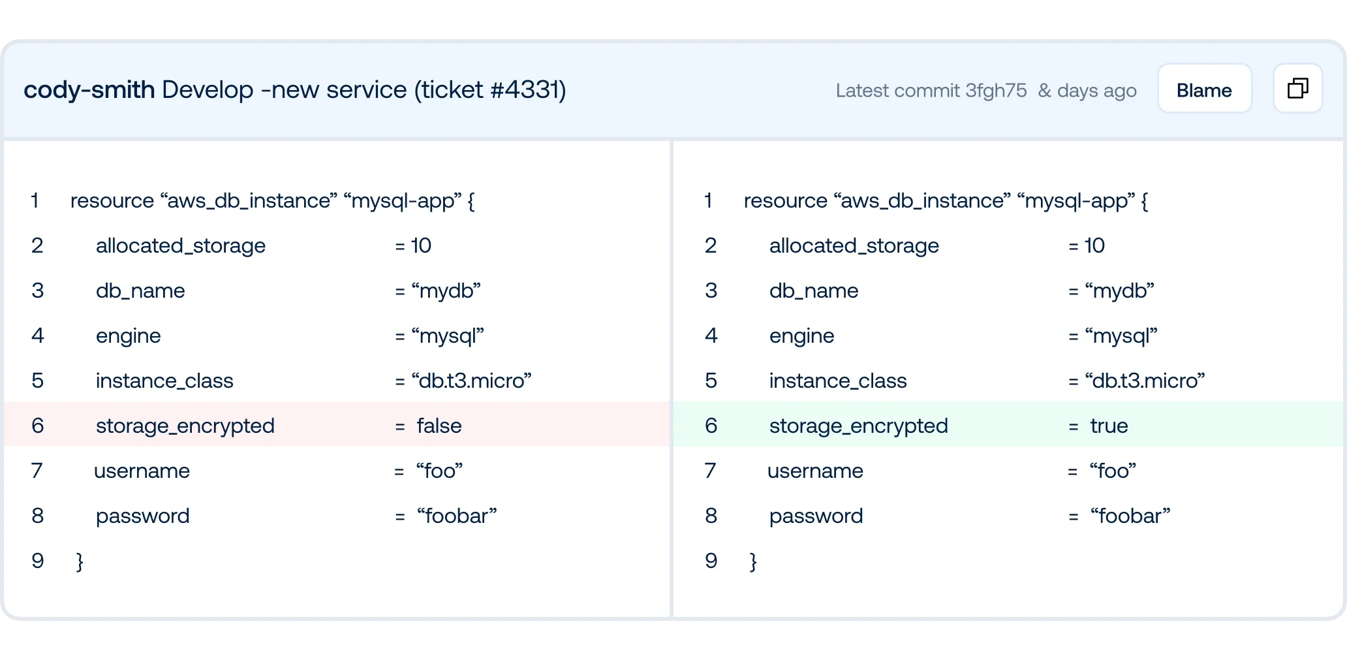Click line number 6 in right pane

point(711,426)
